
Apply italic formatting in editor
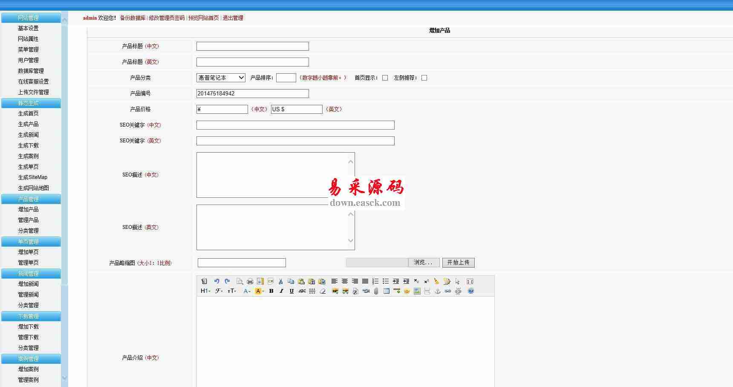[281, 291]
